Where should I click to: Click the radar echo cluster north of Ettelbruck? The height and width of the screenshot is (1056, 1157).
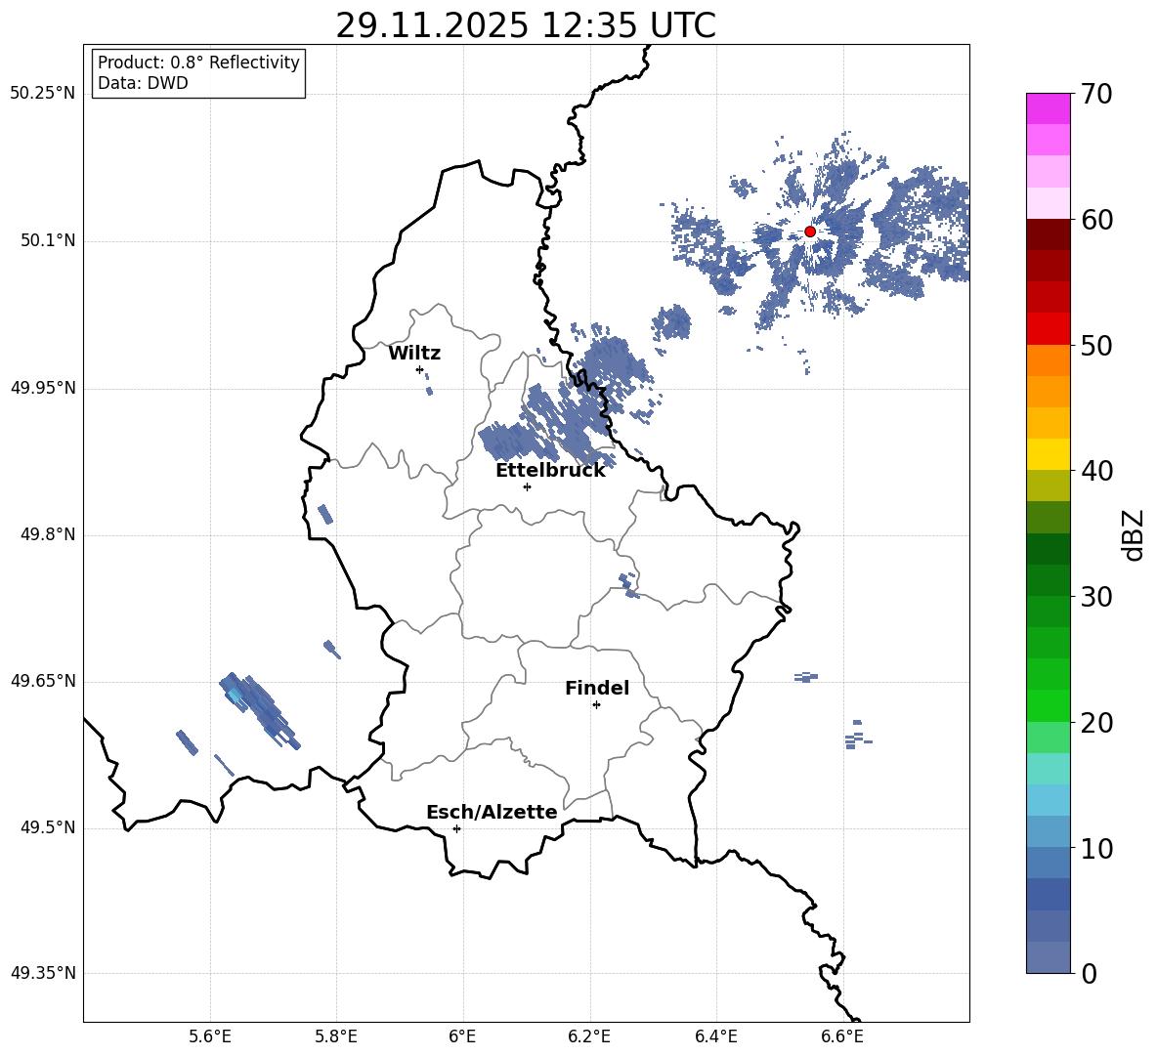click(x=547, y=424)
